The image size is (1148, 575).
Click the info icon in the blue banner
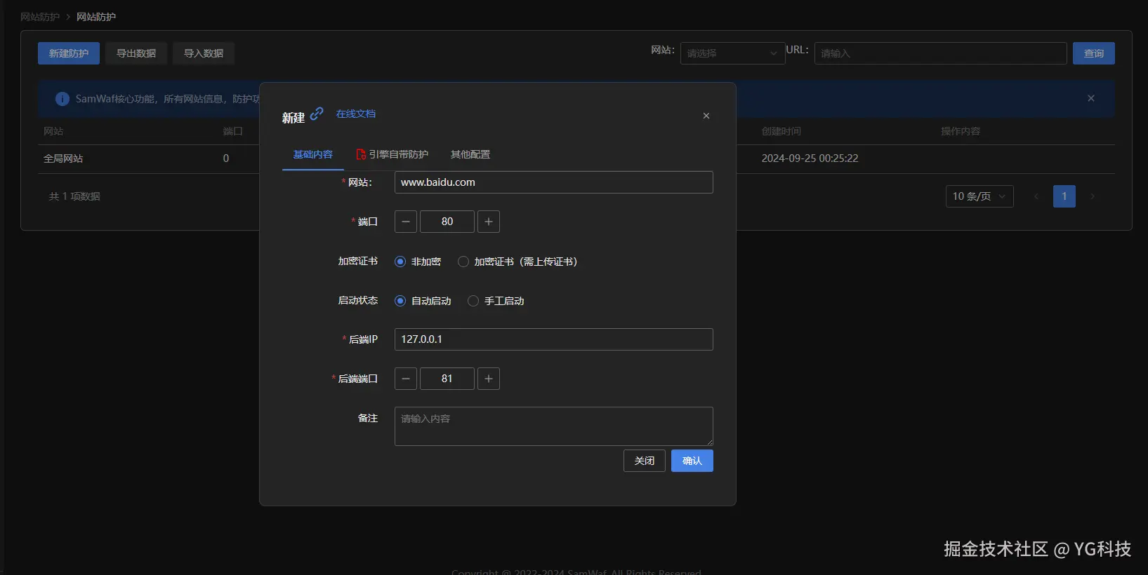click(62, 99)
